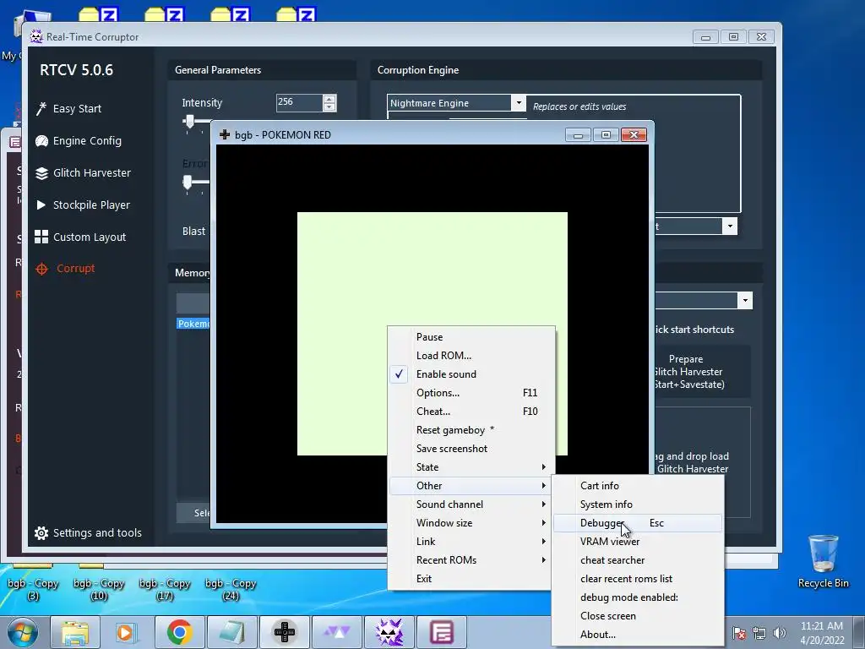Viewport: 865px width, 649px height.
Task: Open Windows Explorer from the taskbar
Action: click(x=75, y=632)
